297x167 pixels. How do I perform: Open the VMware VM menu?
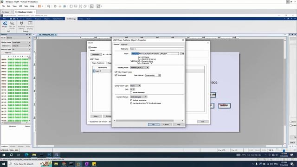20,6
